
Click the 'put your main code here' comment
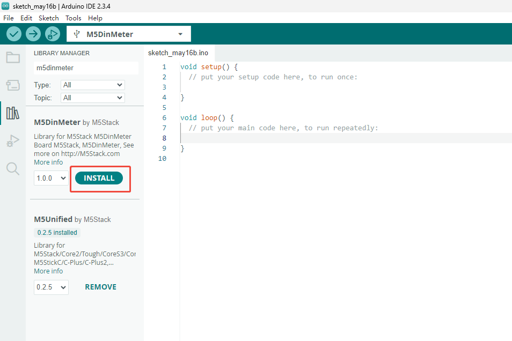click(x=283, y=128)
